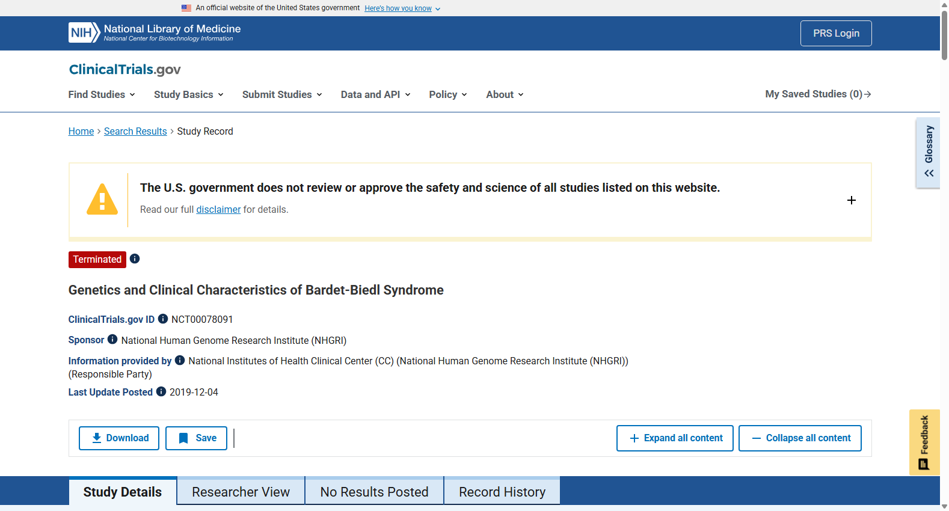Click sponsor name National Human Genome Research Institute

[234, 340]
